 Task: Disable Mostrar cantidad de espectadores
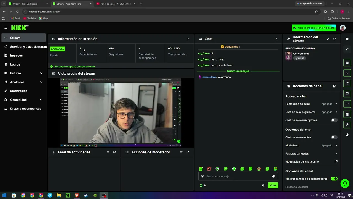[x=334, y=179]
